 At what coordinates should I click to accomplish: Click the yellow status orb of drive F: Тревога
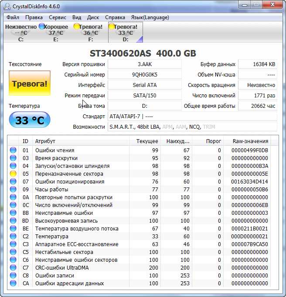point(76,27)
